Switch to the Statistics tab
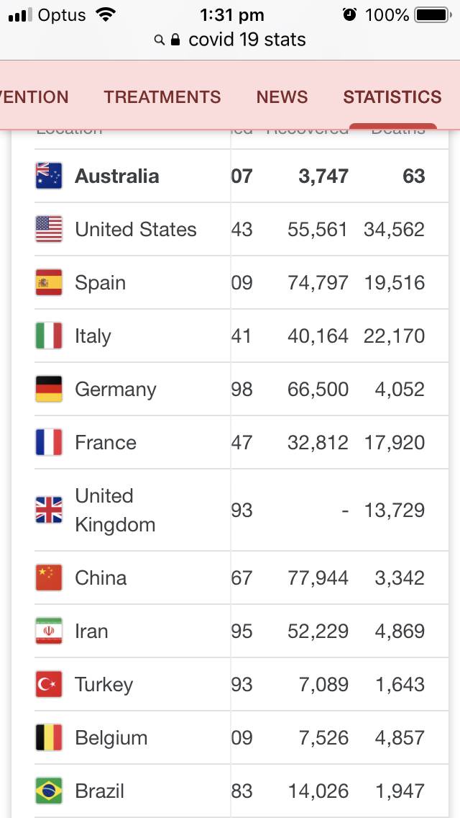This screenshot has width=460, height=818. [392, 97]
